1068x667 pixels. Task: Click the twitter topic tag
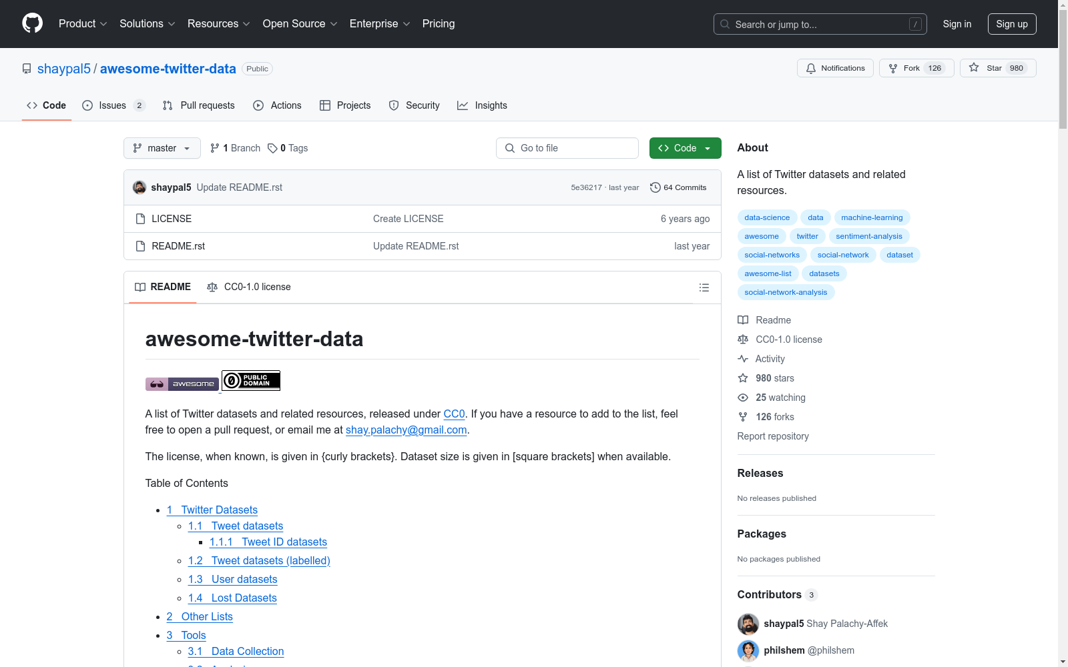(x=807, y=236)
